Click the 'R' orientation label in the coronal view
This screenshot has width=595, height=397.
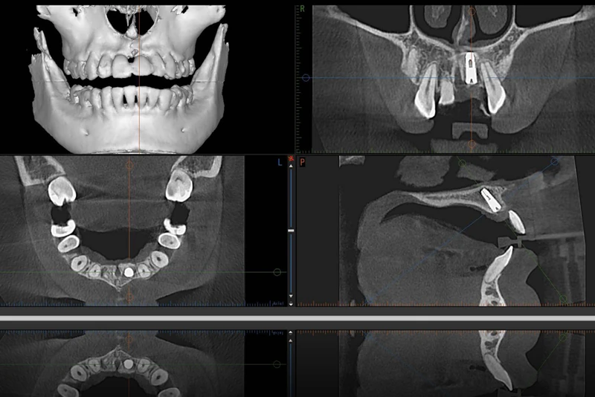(303, 9)
